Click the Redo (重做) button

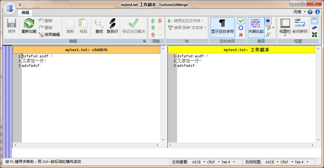pyautogui.click(x=46, y=27)
